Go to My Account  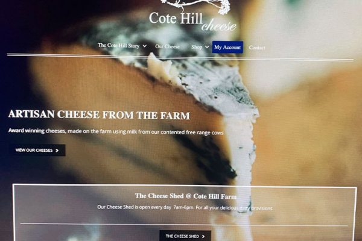tap(227, 47)
